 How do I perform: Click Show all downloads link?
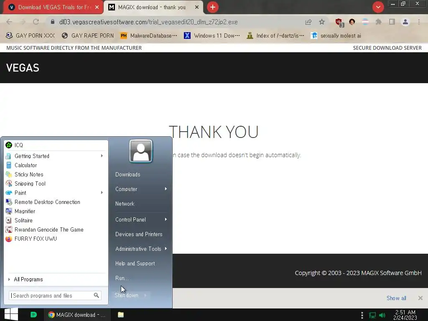(x=396, y=298)
